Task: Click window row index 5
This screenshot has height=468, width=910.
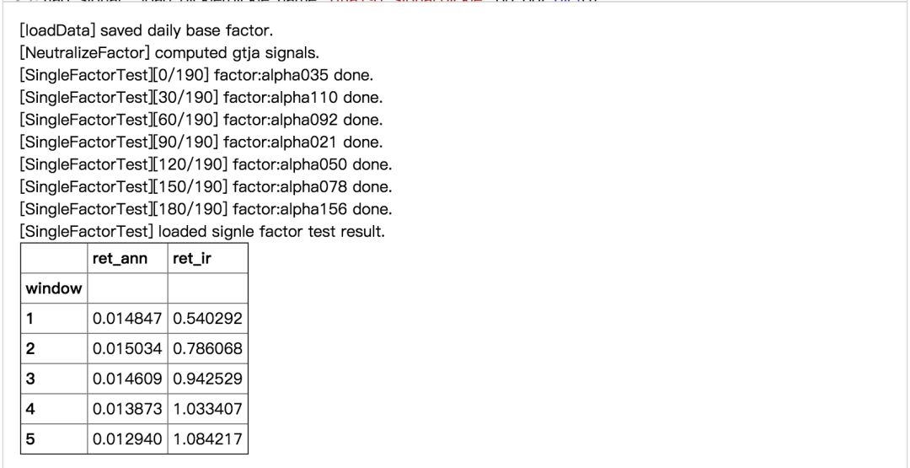Action: click(x=31, y=439)
